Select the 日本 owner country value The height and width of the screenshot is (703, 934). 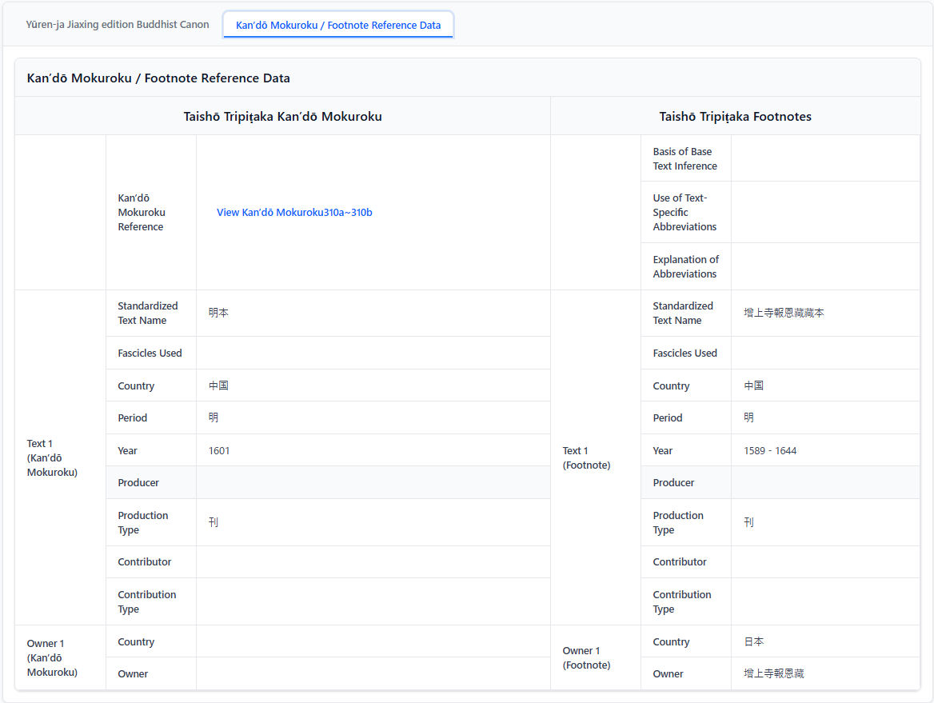(x=753, y=642)
